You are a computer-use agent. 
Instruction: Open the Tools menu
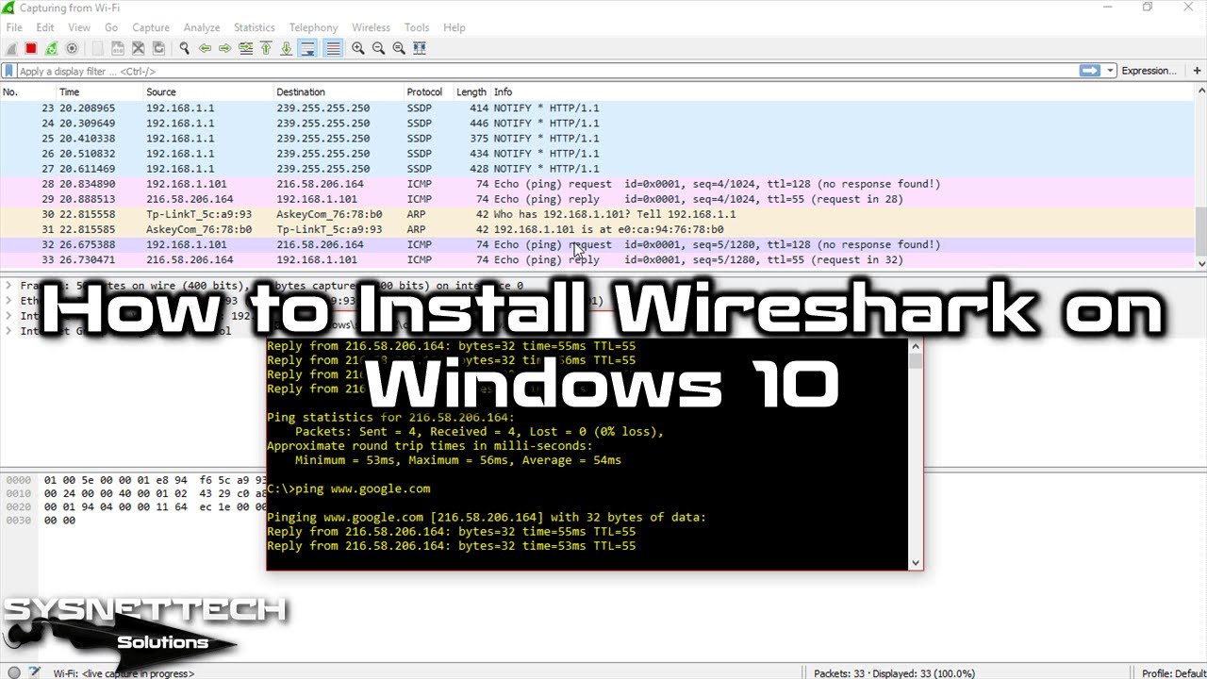point(417,27)
